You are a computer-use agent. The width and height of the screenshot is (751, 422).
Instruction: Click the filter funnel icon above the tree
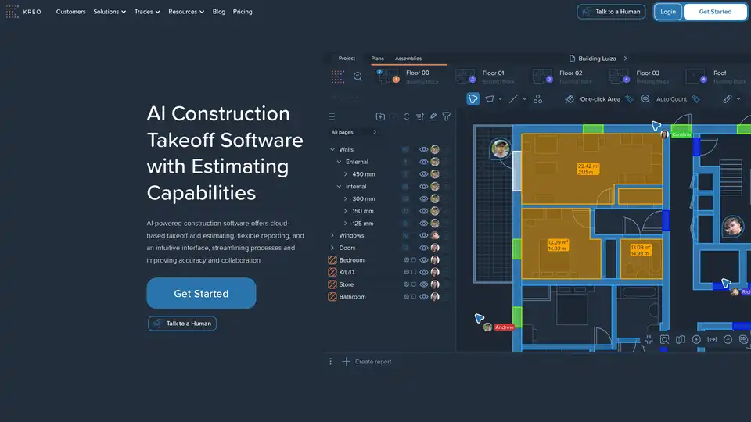447,116
